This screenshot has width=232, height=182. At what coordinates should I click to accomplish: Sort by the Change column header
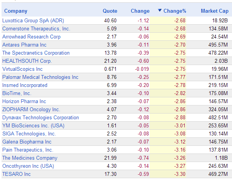tap(140, 11)
